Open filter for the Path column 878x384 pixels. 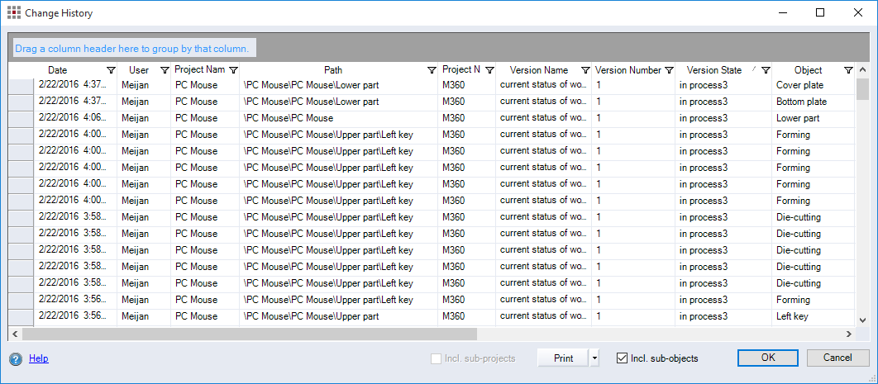click(x=432, y=71)
